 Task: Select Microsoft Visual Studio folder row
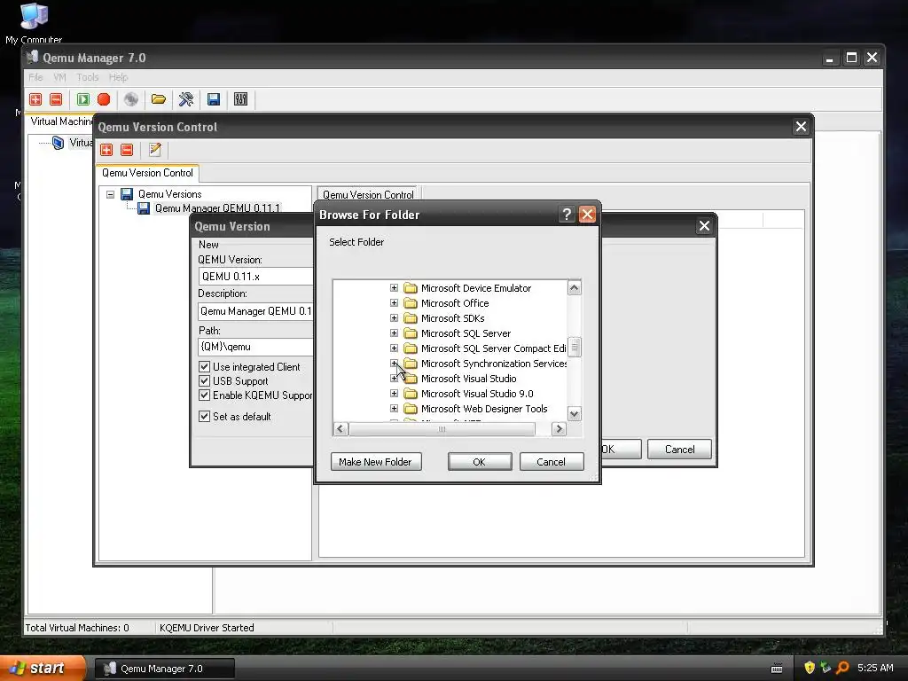468,379
